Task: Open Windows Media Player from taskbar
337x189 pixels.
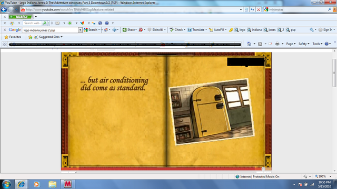Action: pos(36,184)
